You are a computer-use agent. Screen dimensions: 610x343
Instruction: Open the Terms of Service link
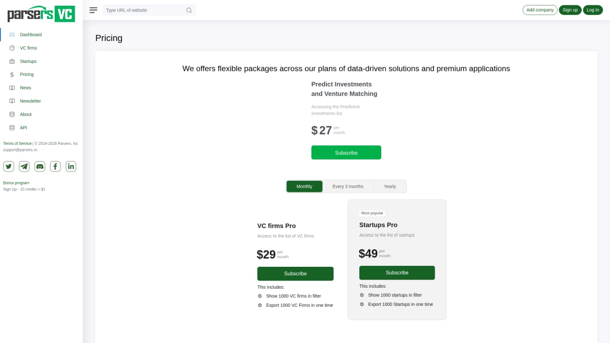pyautogui.click(x=17, y=143)
